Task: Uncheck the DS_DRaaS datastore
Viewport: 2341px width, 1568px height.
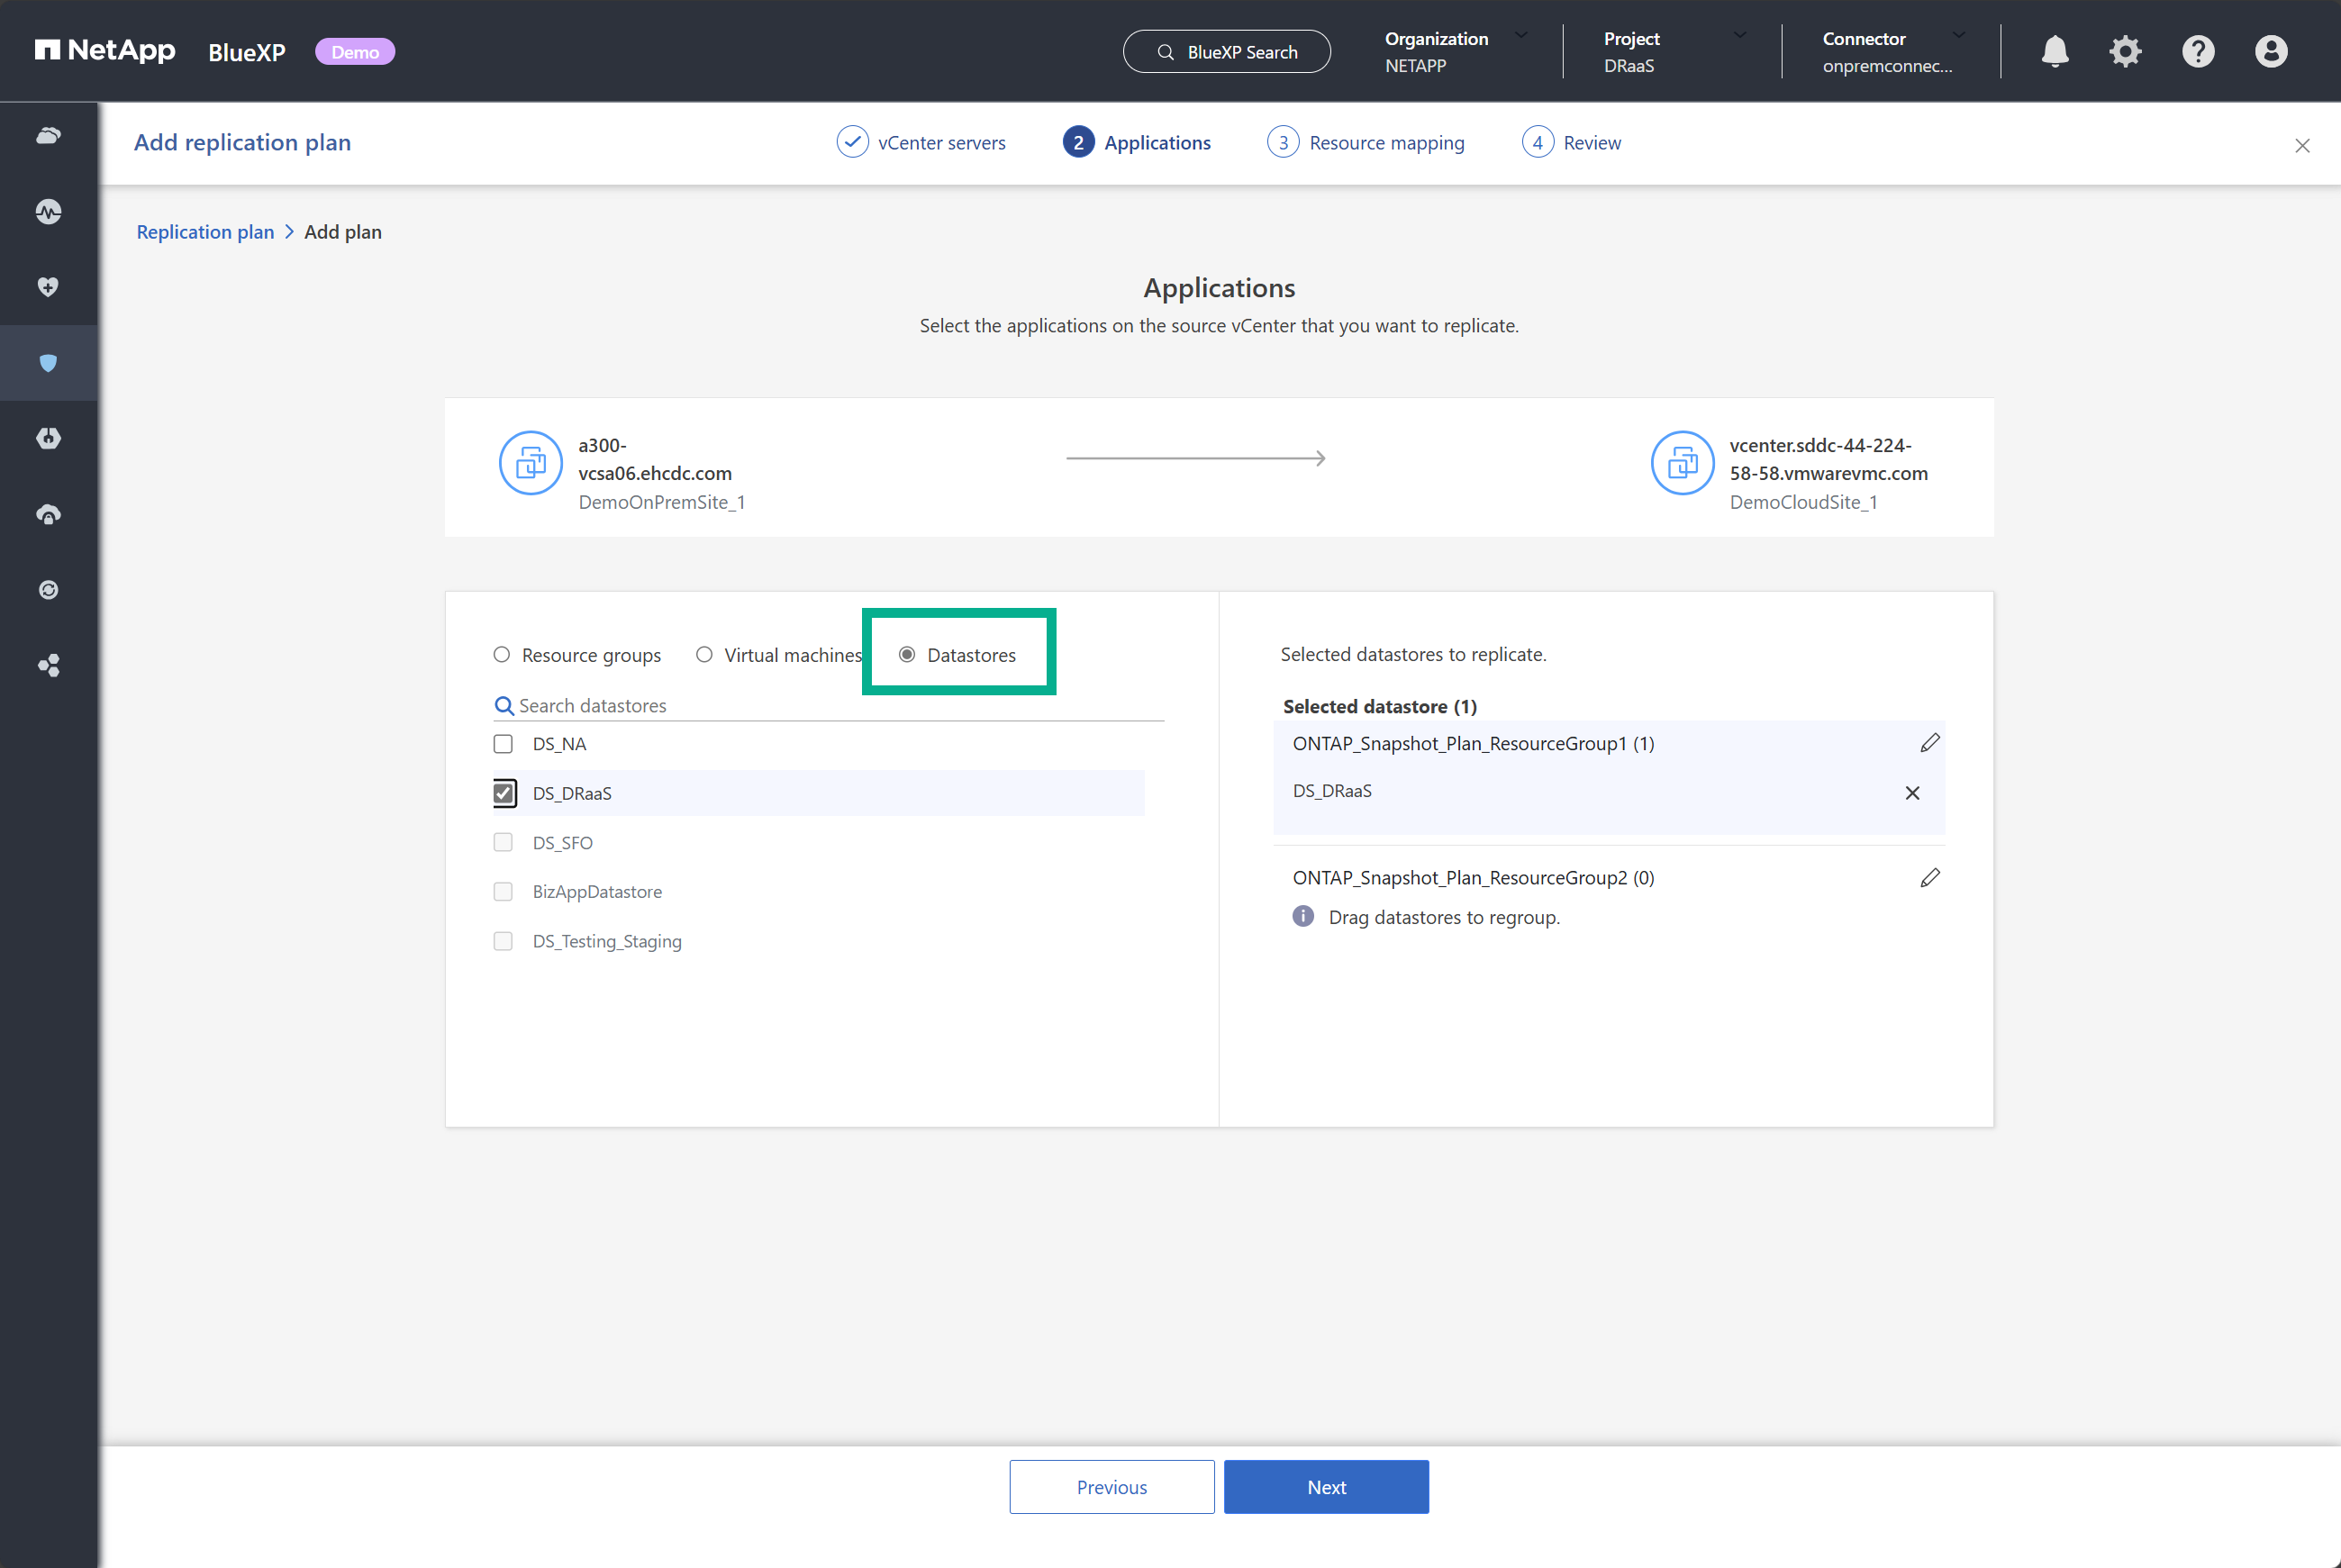Action: [504, 793]
